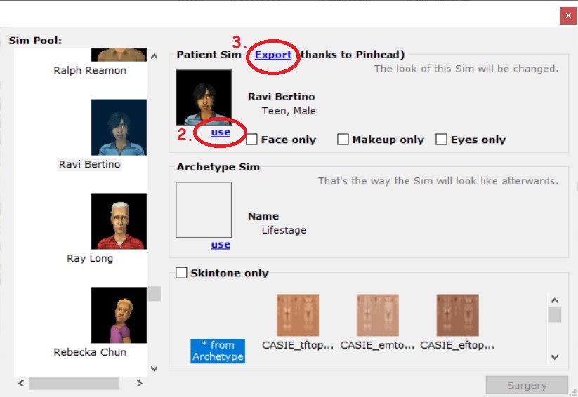Choose the CASIE_eftop skintone swatch

[457, 315]
